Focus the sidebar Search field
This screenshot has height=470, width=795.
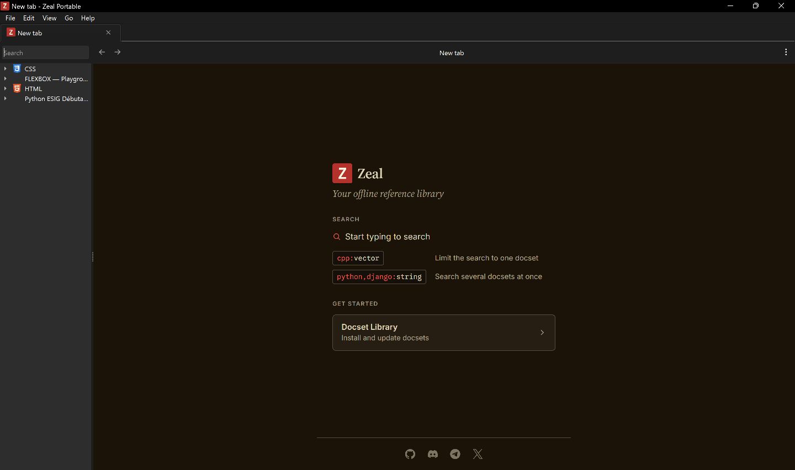click(45, 52)
